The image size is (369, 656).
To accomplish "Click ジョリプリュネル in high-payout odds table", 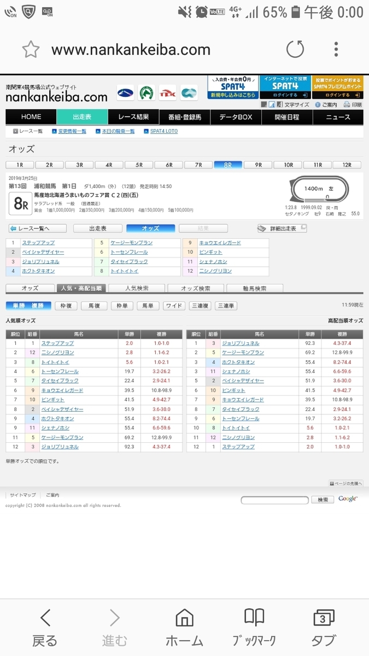I will click(x=241, y=343).
